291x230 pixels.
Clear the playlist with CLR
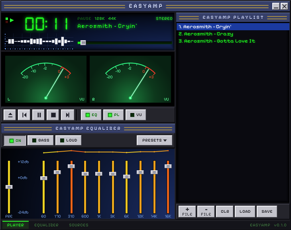click(225, 211)
